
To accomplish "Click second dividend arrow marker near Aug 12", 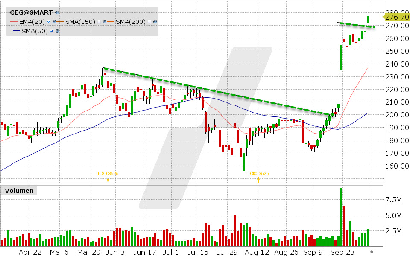I will click(258, 180).
